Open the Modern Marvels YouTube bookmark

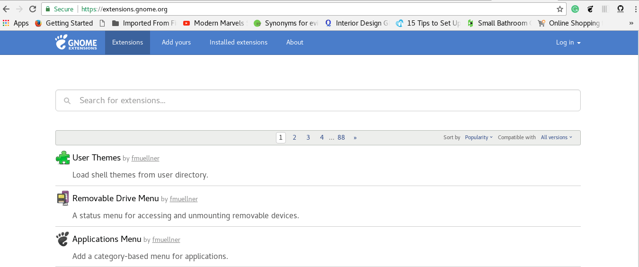(x=215, y=23)
